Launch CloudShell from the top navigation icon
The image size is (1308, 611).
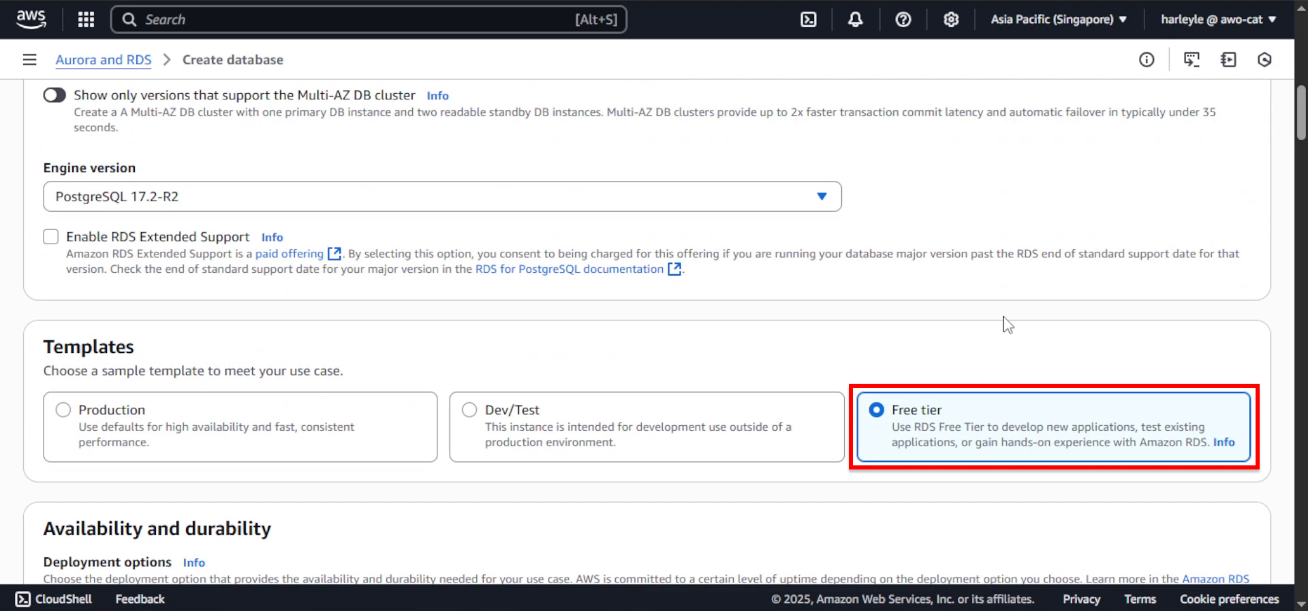[809, 19]
